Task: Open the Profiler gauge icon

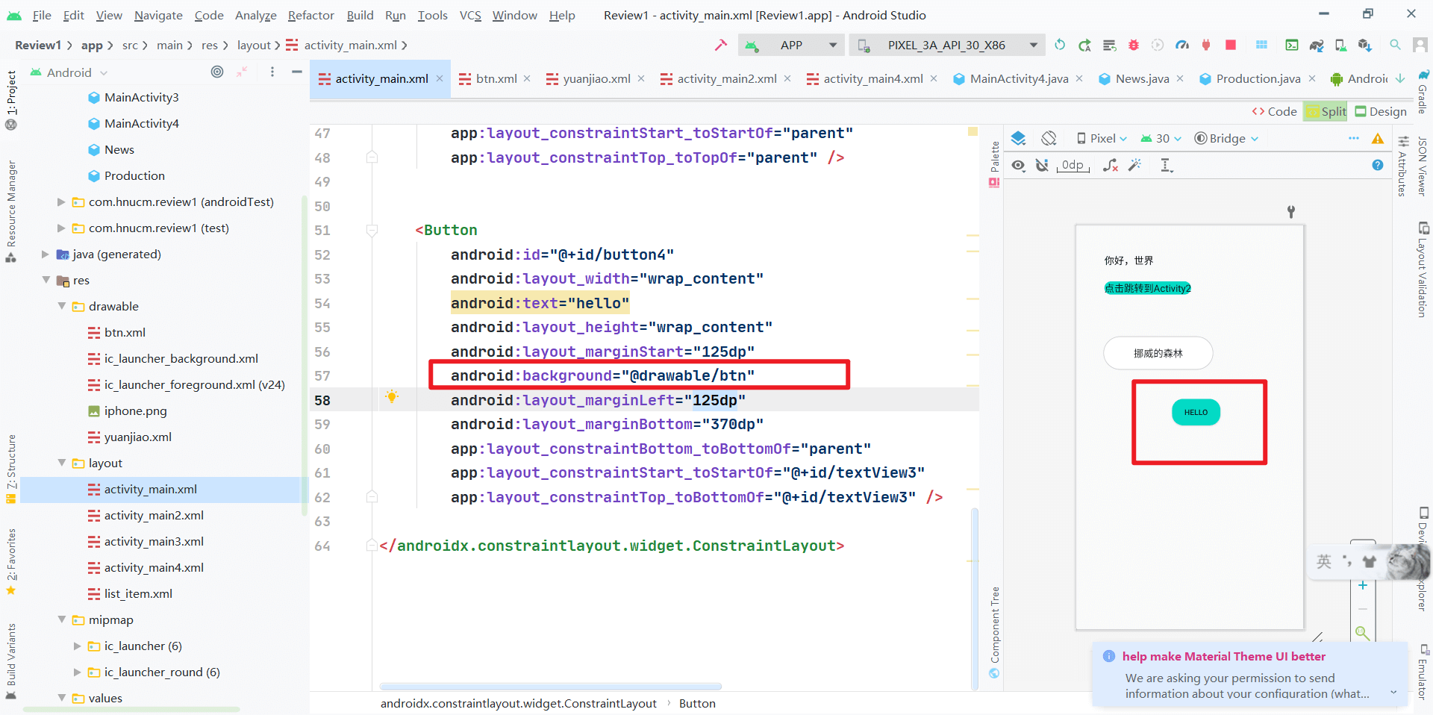Action: [1182, 46]
